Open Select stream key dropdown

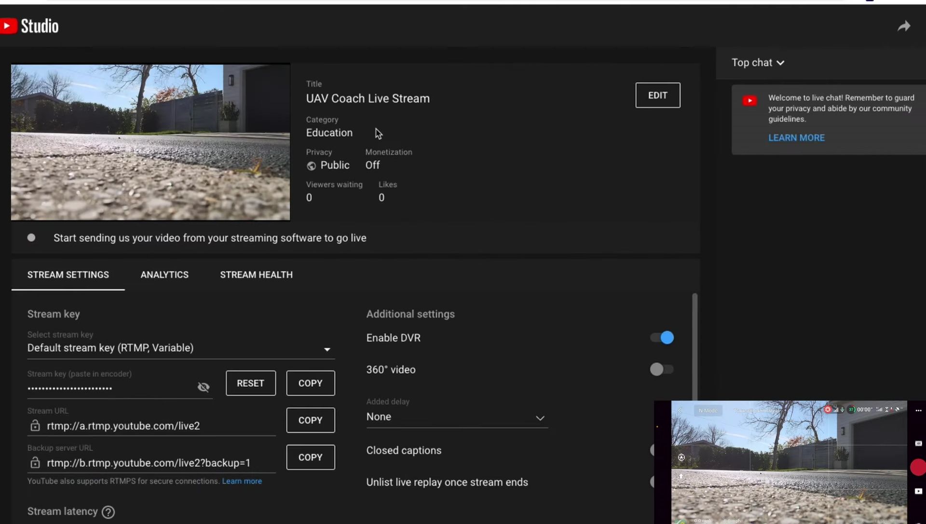coord(181,348)
